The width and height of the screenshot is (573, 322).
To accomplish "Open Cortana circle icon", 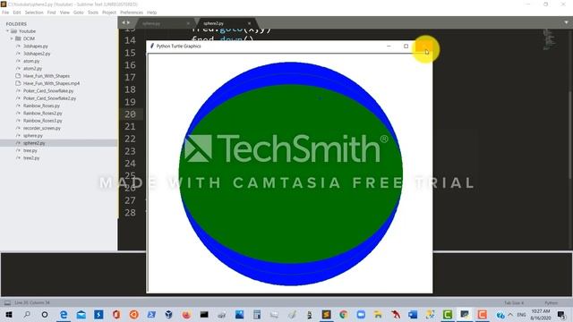I will click(x=45, y=314).
